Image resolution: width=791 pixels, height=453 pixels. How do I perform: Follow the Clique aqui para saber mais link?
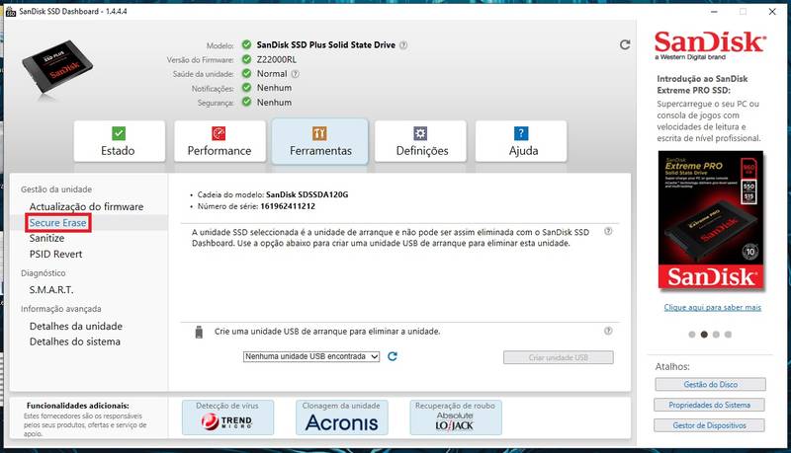coord(712,307)
